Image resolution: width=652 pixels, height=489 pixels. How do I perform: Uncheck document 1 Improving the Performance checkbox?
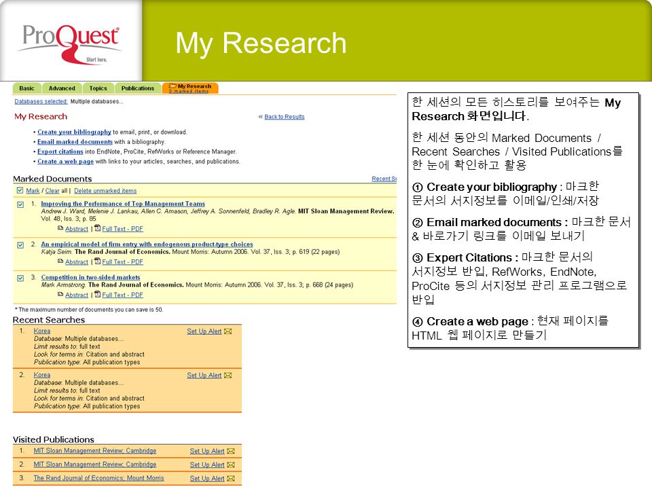point(20,204)
